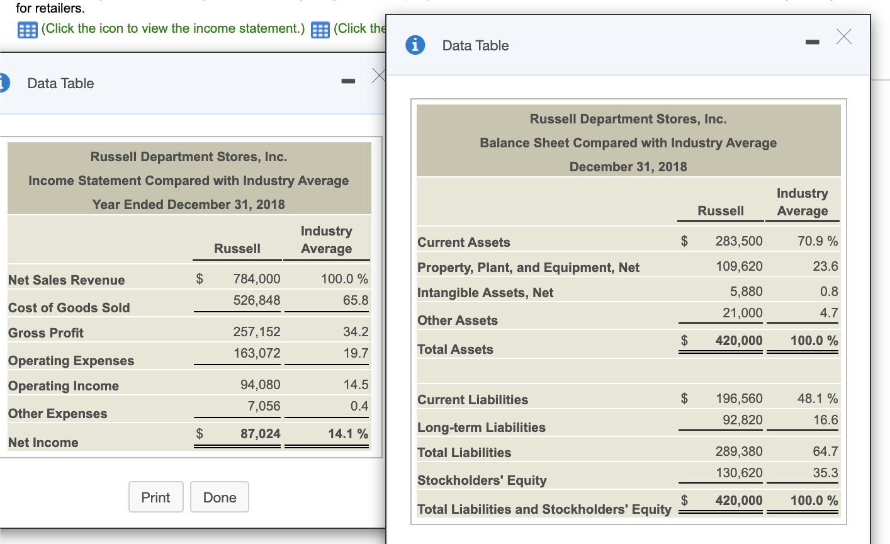The height and width of the screenshot is (544, 890).
Task: Minimize the income statement Data Table dialog
Action: [x=348, y=81]
